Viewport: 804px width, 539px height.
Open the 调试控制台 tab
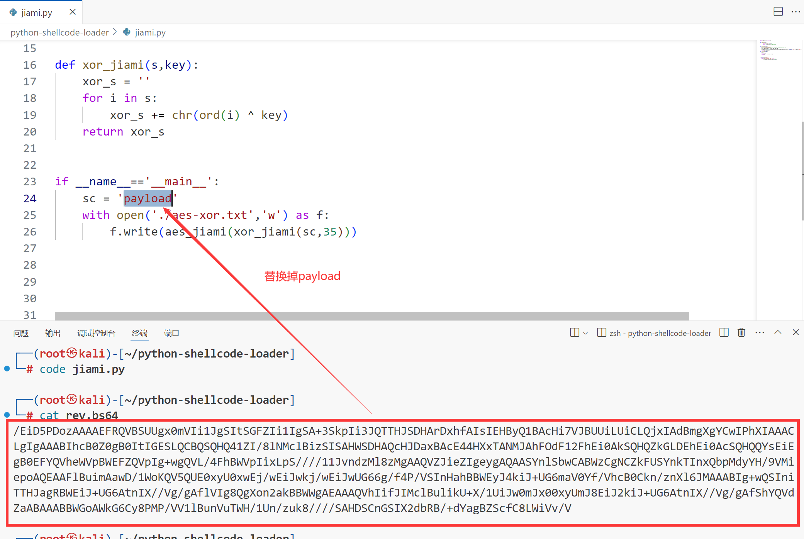coord(96,333)
